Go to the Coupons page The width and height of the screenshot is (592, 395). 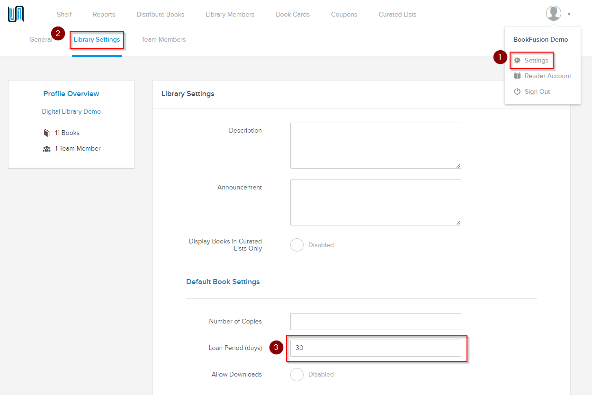point(344,14)
